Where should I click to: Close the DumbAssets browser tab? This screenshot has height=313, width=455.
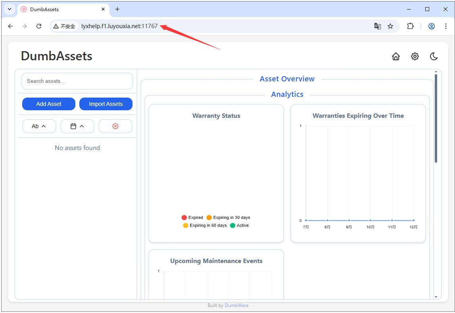[x=103, y=9]
